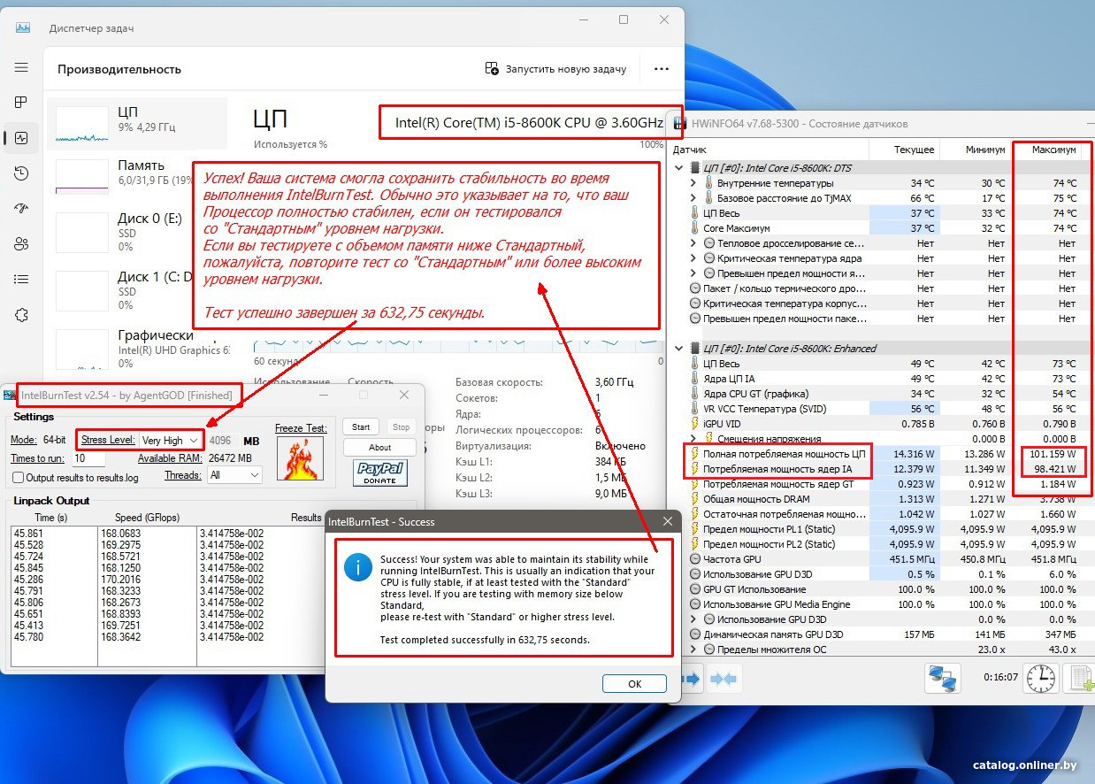Click the 45.861 time entry in Linpack Output

click(x=28, y=534)
